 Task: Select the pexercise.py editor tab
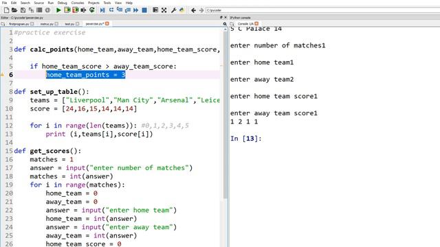click(x=95, y=24)
